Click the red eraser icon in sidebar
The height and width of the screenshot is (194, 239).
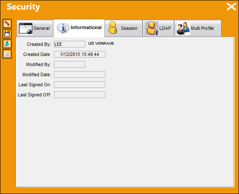point(7,24)
